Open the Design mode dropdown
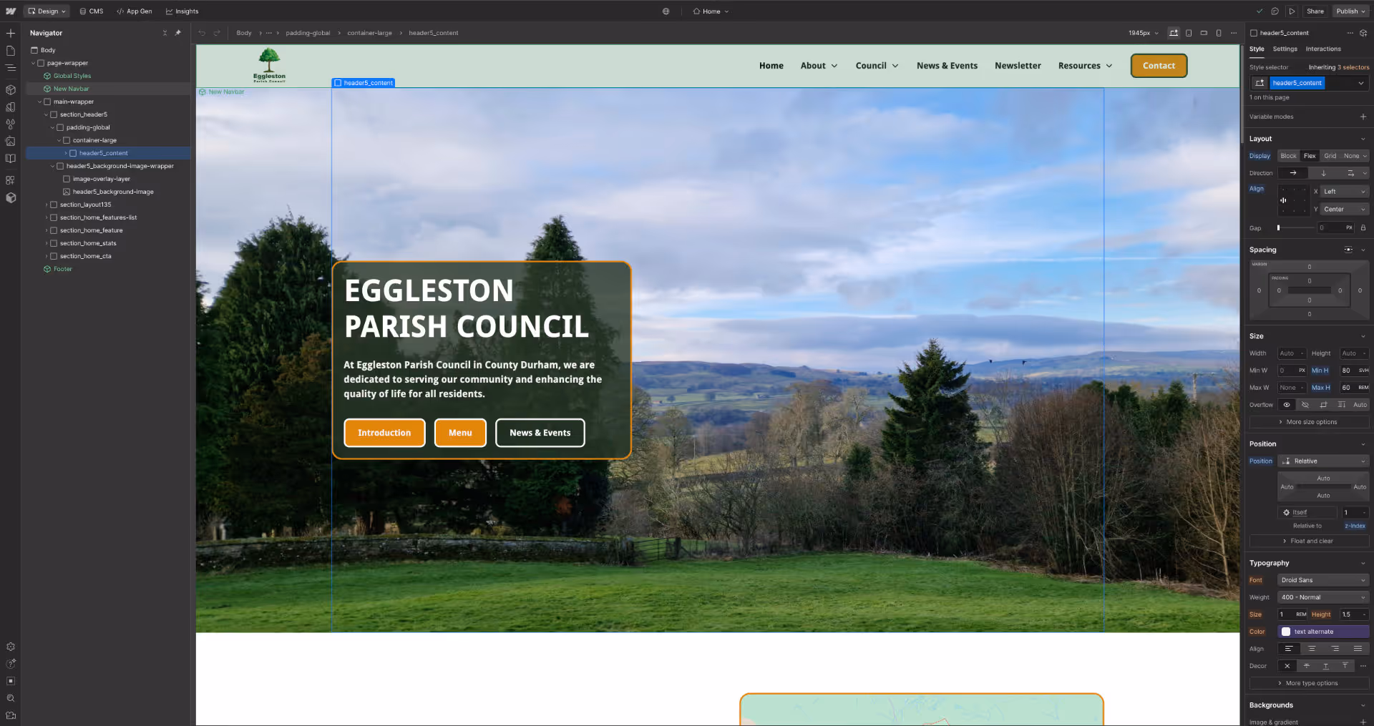This screenshot has height=726, width=1374. tap(47, 11)
